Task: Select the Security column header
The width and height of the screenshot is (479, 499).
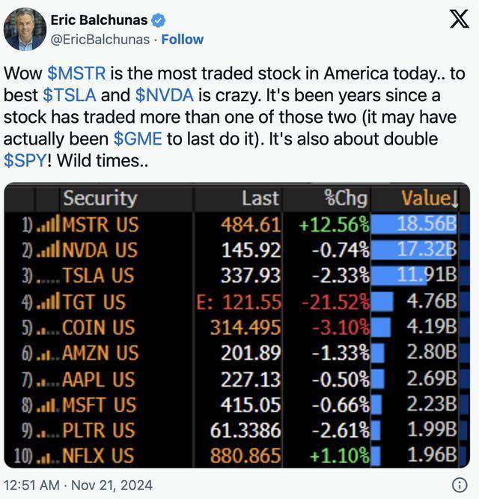Action: (x=100, y=199)
